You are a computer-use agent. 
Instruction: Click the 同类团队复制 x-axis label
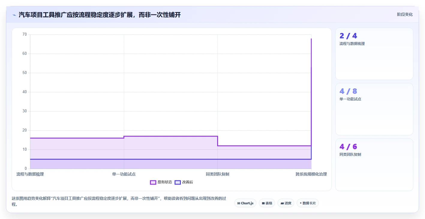point(217,174)
